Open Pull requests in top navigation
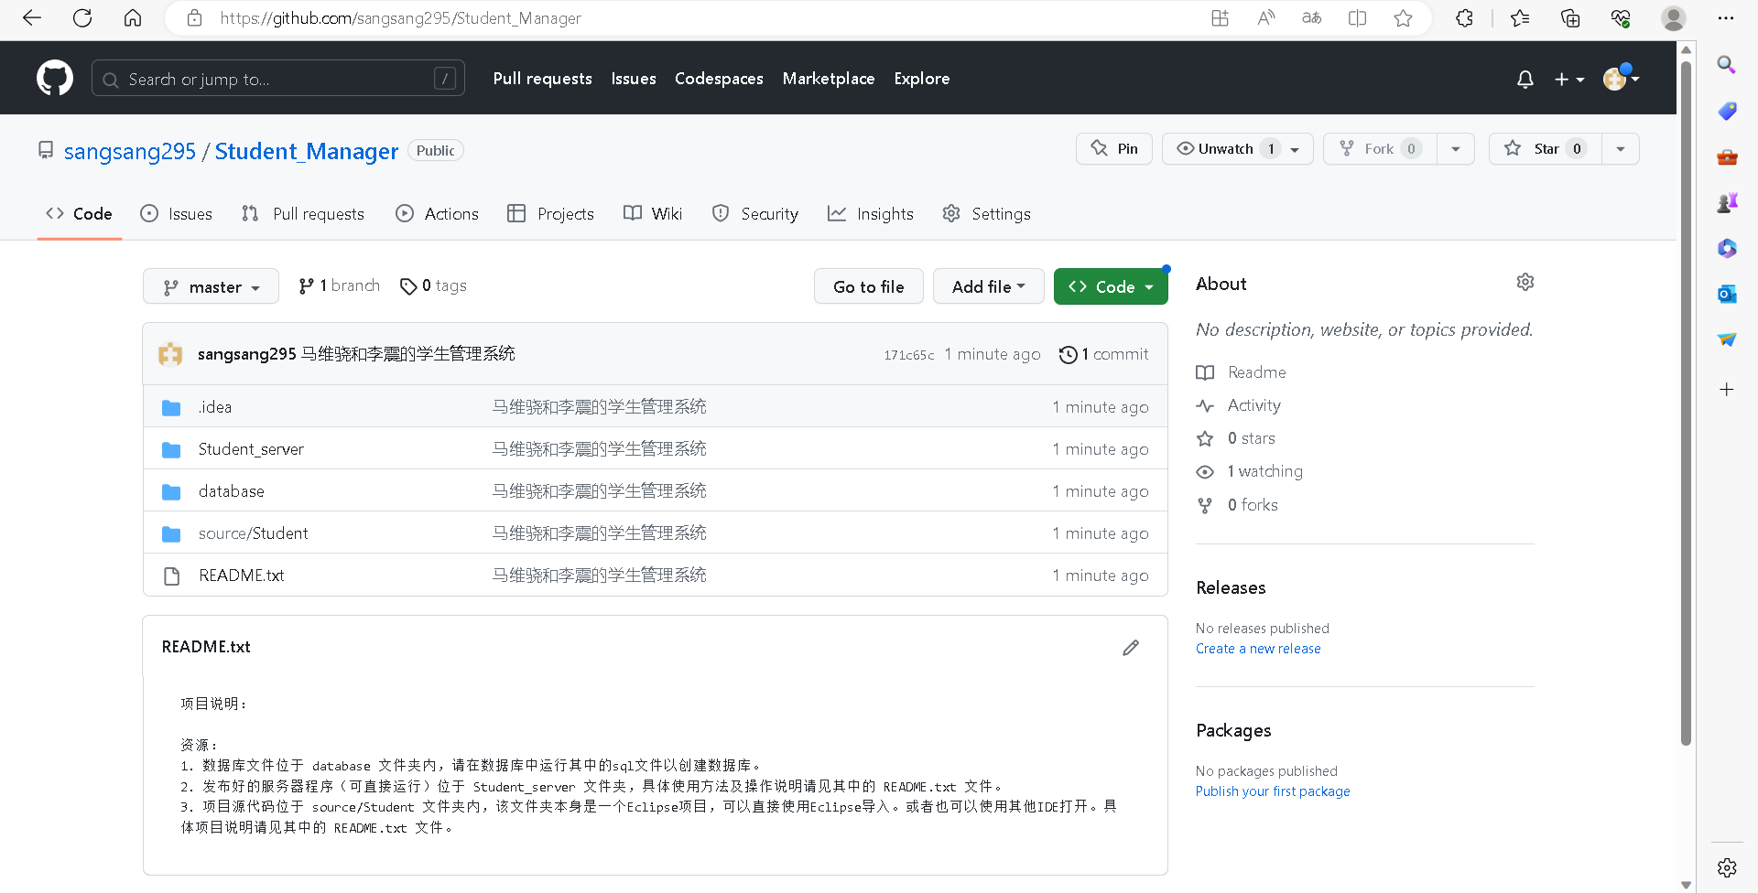 [x=543, y=79]
